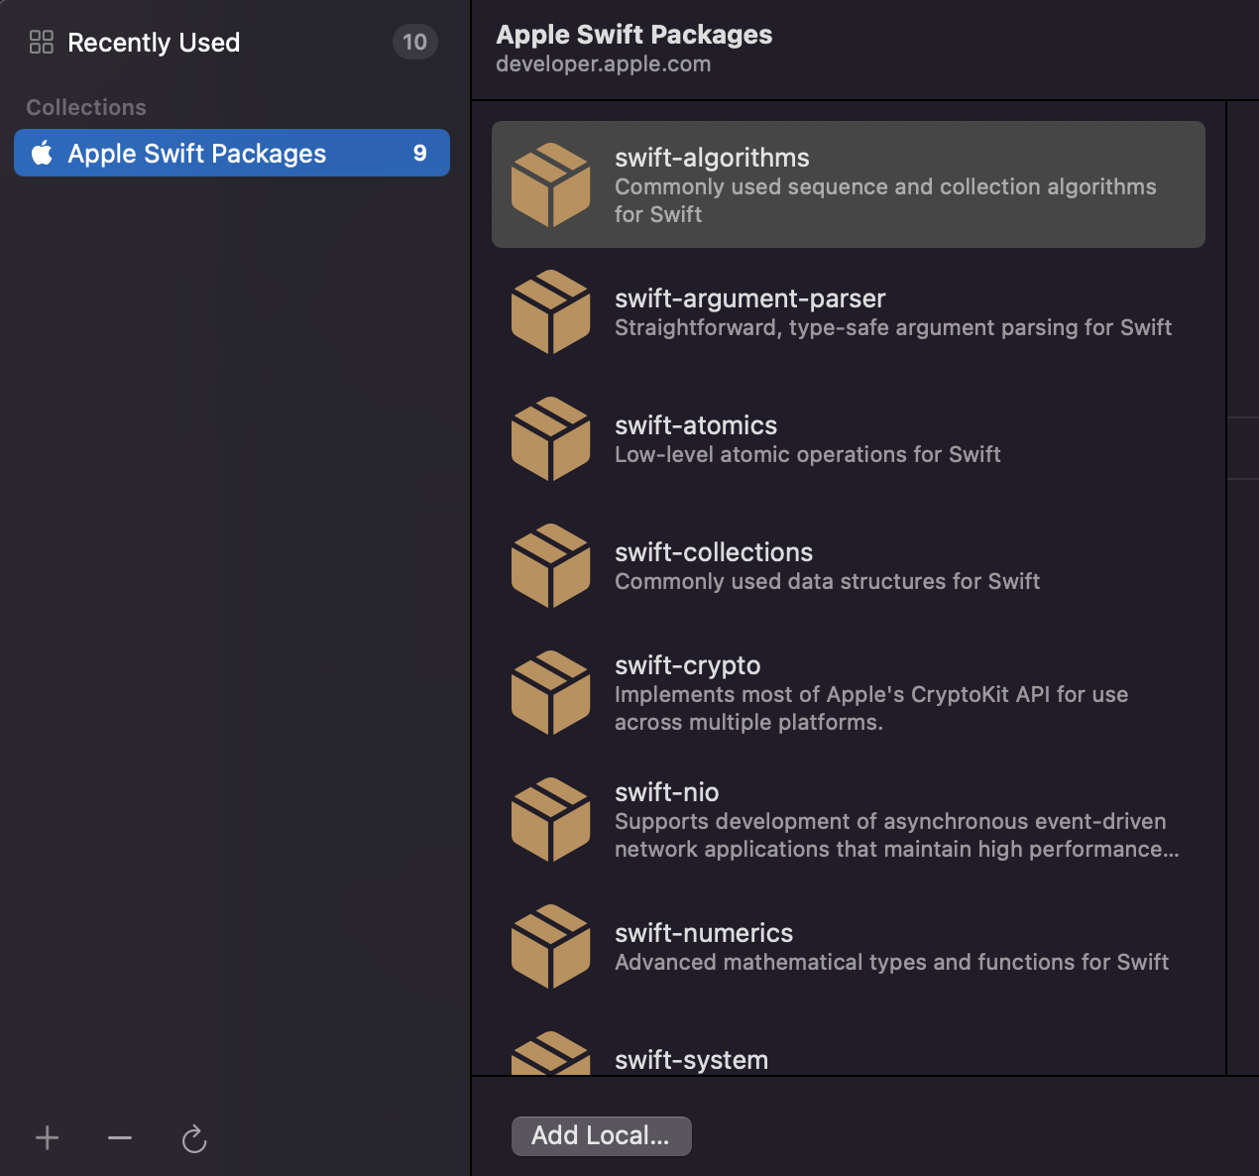Select the swift-algorithms package name
Image resolution: width=1259 pixels, height=1176 pixels.
(x=712, y=158)
